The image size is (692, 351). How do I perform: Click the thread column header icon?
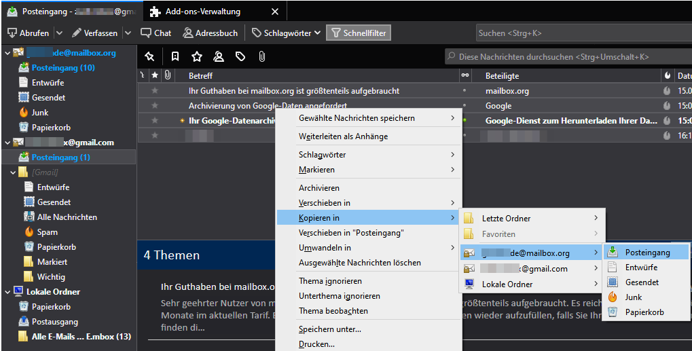click(142, 75)
